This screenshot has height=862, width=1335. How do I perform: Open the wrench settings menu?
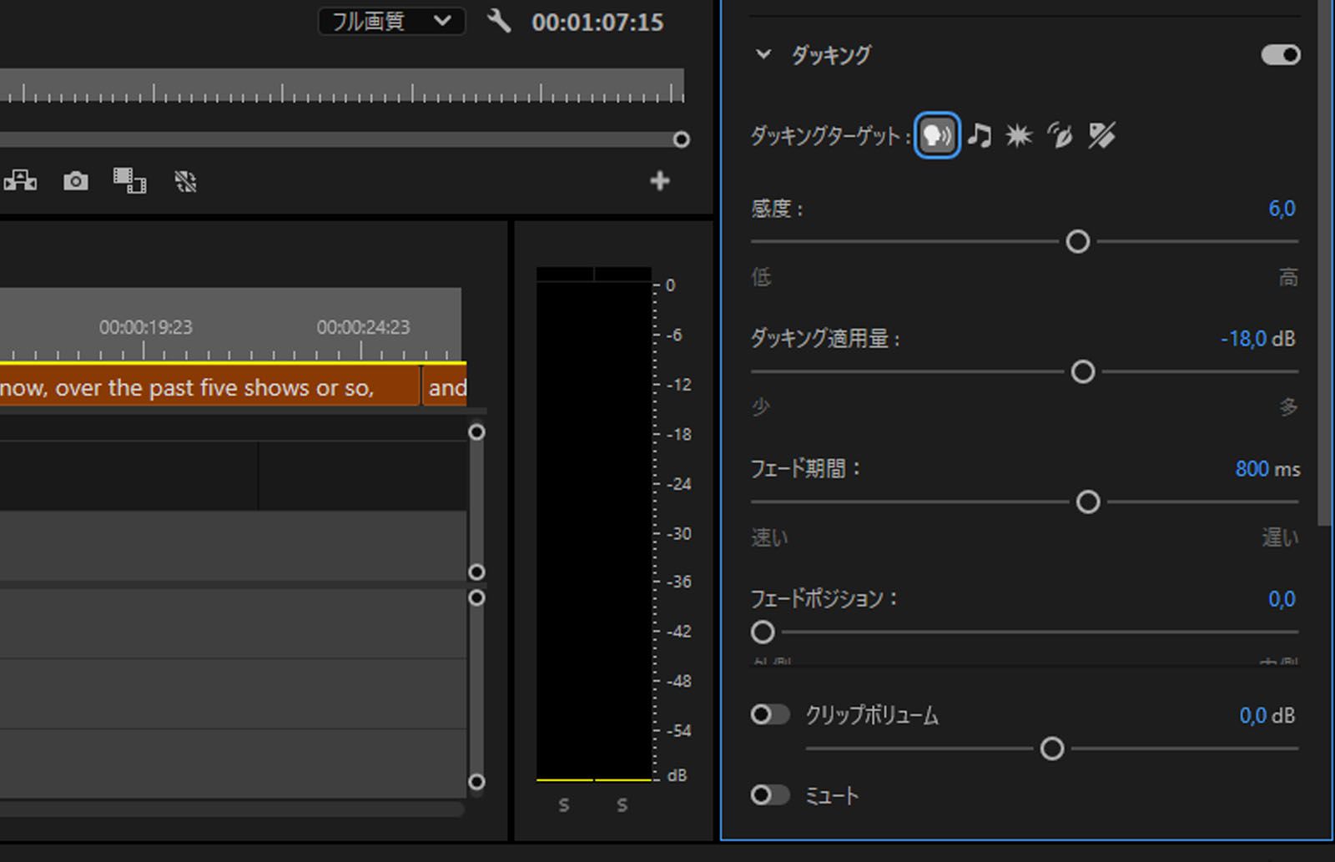[x=499, y=21]
